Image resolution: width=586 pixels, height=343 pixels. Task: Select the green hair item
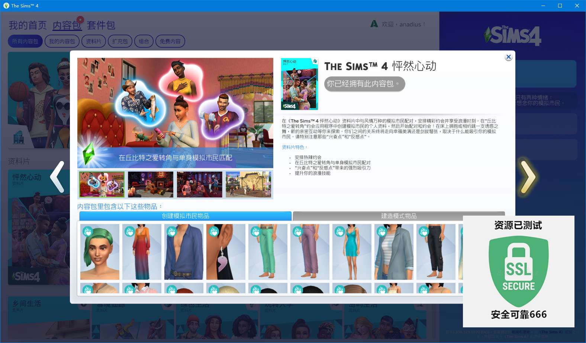(x=100, y=252)
